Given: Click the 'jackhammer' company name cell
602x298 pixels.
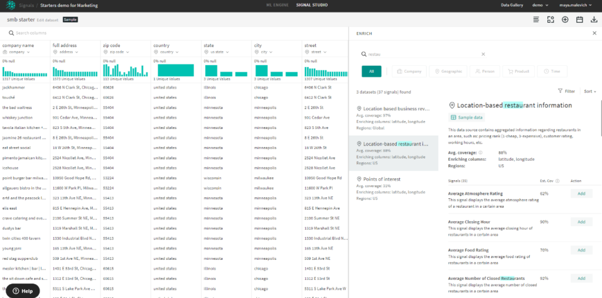Looking at the screenshot, I should pyautogui.click(x=25, y=87).
